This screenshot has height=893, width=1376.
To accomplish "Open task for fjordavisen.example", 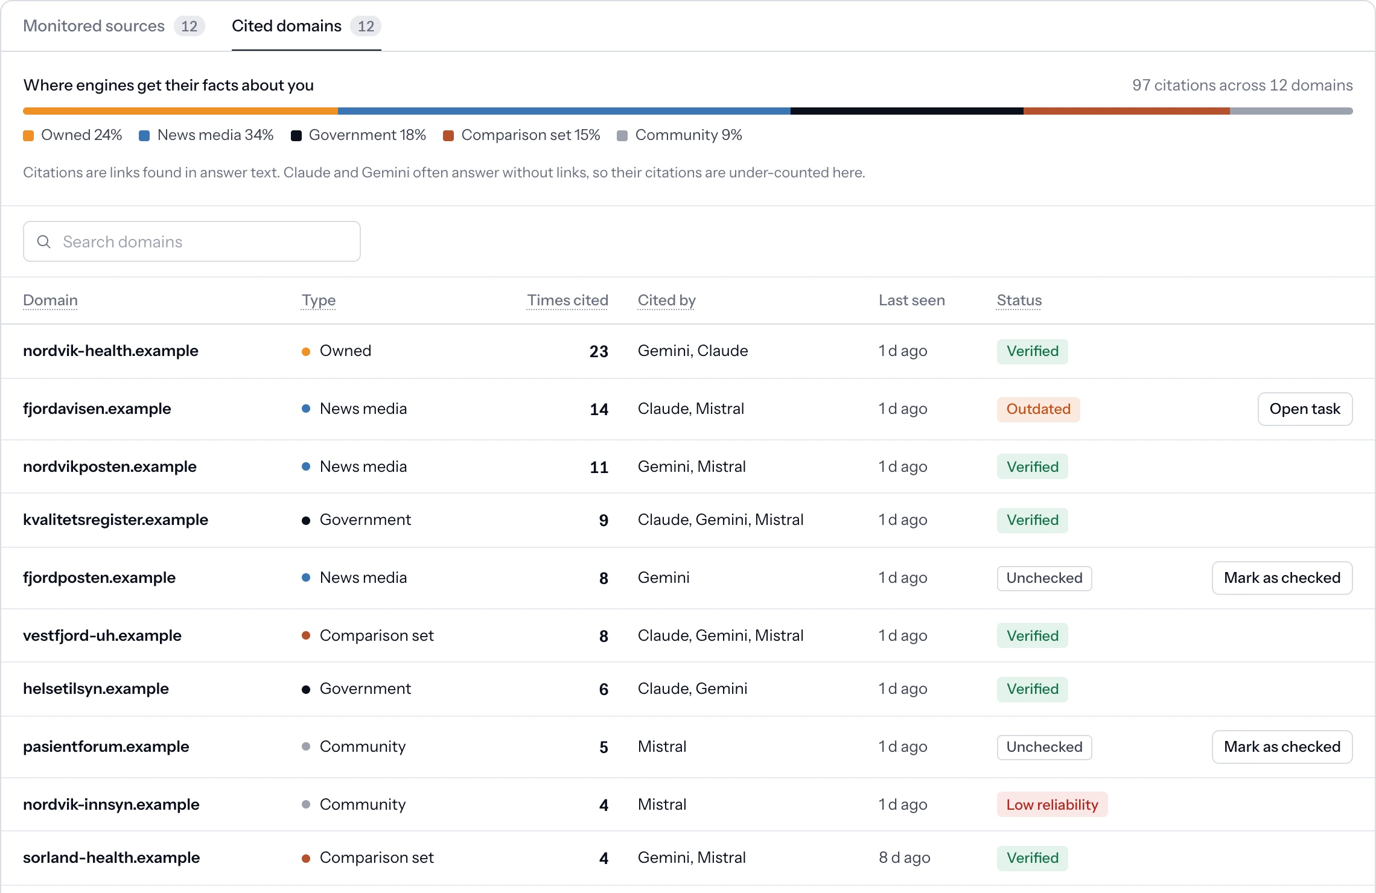I will pyautogui.click(x=1305, y=409).
